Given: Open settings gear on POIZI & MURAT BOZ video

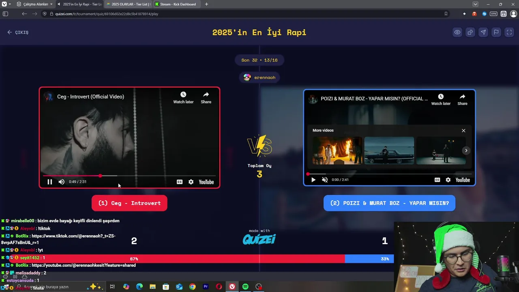Looking at the screenshot, I should (x=448, y=180).
